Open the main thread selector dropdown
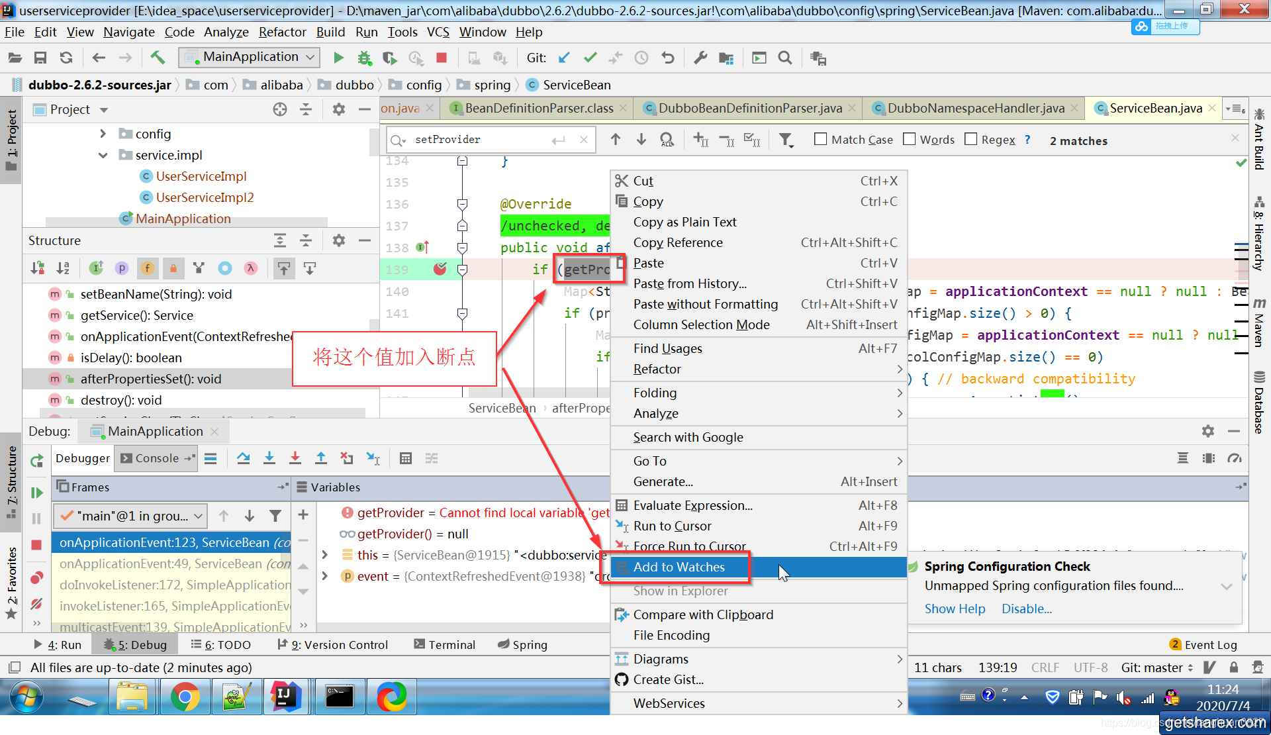The image size is (1271, 735). (130, 516)
